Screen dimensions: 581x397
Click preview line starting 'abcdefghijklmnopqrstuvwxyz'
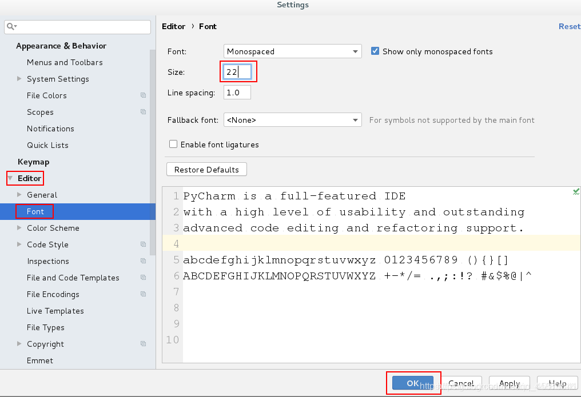(x=345, y=260)
